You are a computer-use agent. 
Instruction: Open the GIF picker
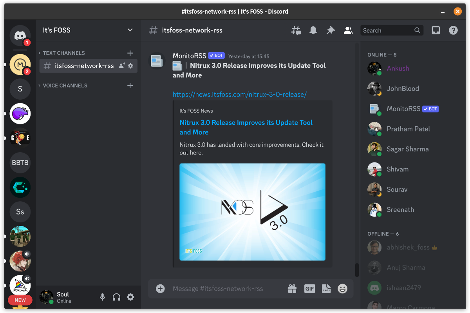(x=309, y=289)
